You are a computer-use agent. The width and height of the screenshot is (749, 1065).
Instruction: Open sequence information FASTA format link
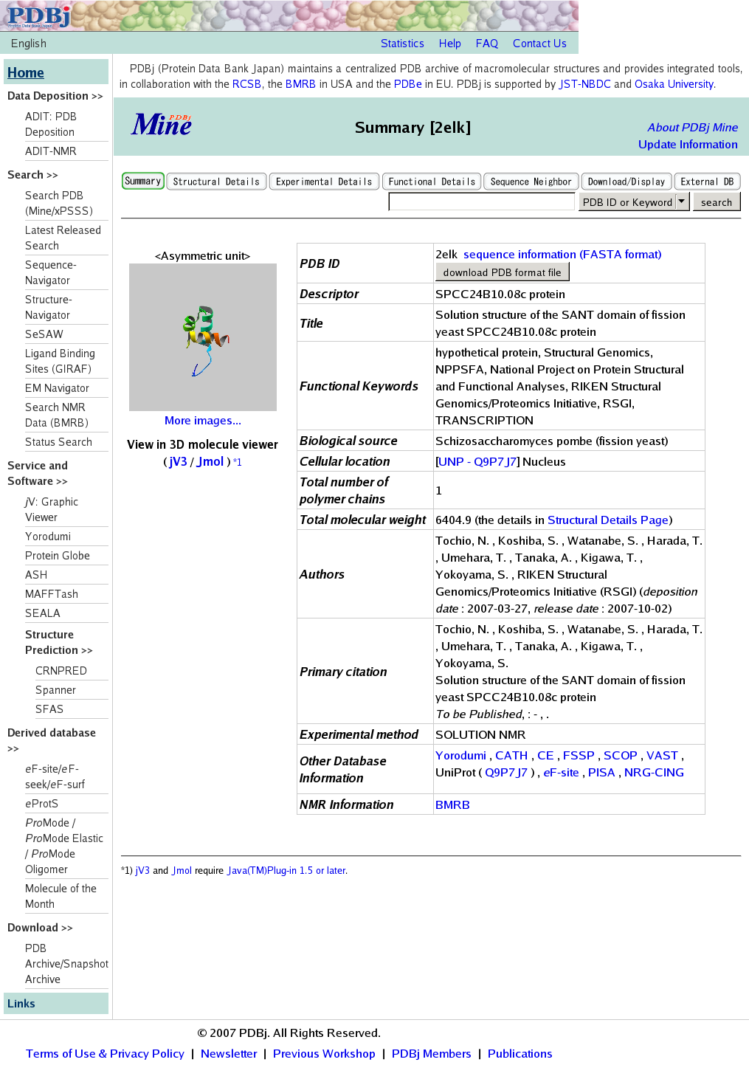point(562,254)
